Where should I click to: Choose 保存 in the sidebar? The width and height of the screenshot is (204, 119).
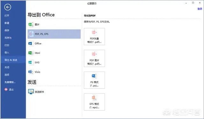click(7, 30)
